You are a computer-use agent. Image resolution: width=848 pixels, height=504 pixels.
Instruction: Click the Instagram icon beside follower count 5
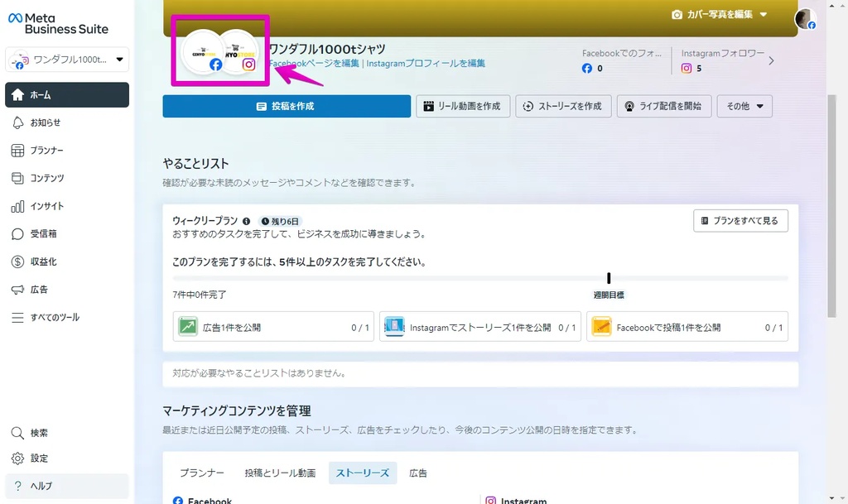(687, 69)
